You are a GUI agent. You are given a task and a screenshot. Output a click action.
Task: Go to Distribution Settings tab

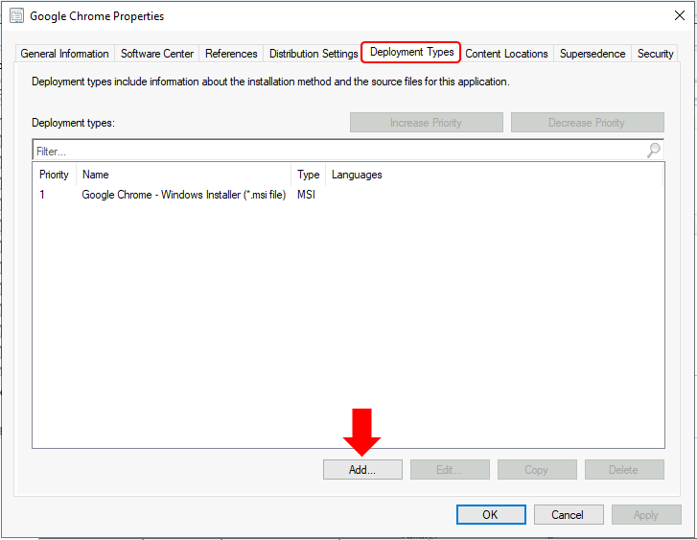314,54
